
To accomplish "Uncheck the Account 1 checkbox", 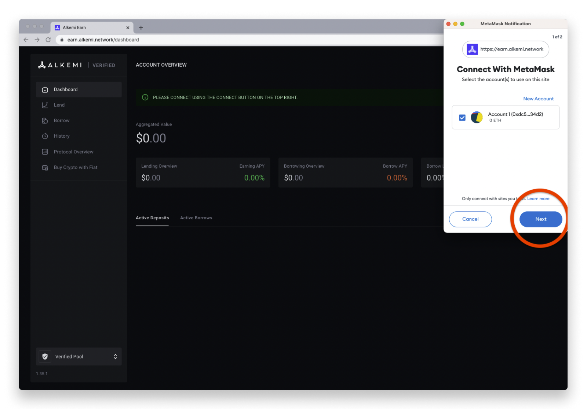I will click(x=462, y=118).
